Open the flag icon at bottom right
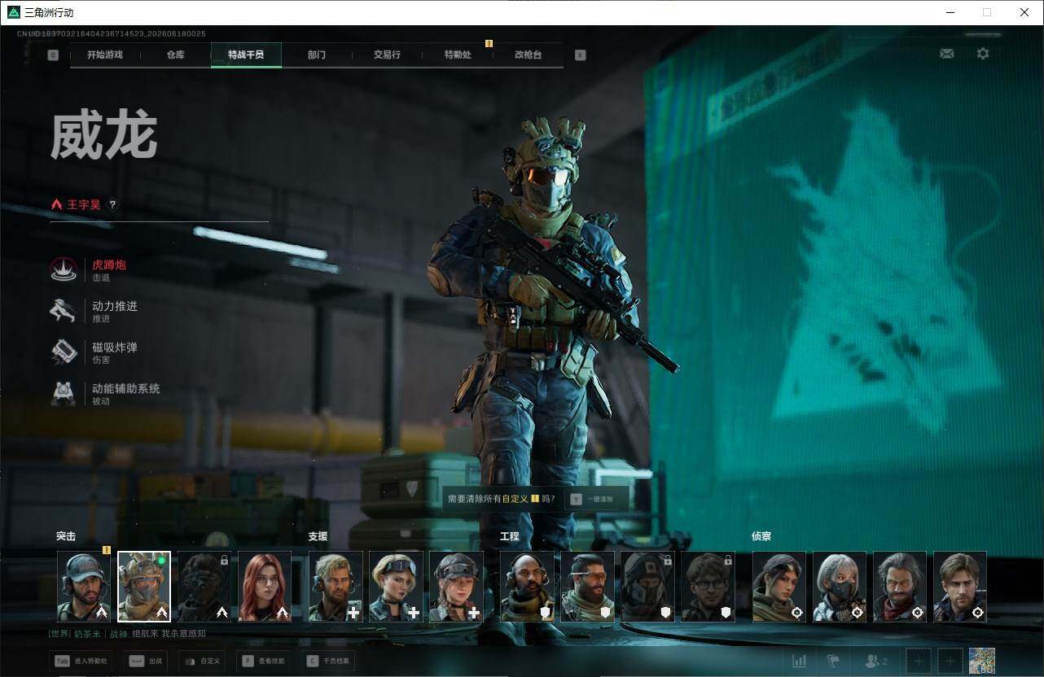 833,662
